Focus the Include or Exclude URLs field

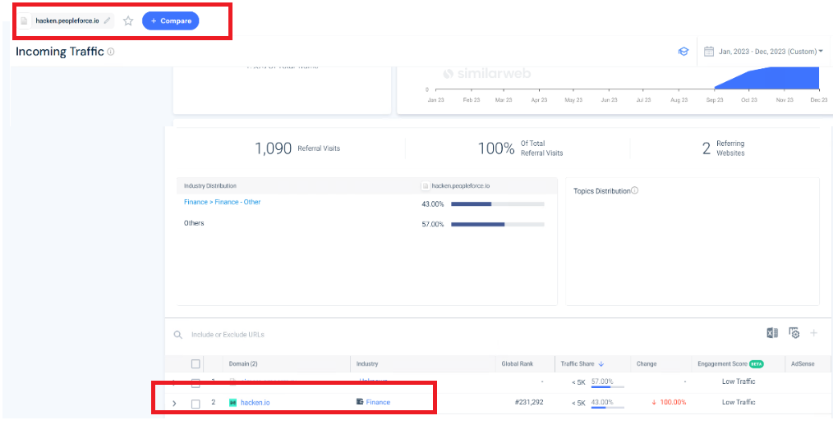(228, 335)
